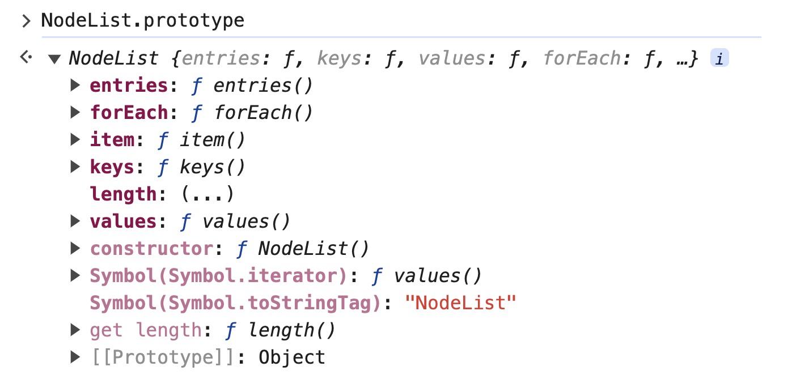Expand the Symbol.iterator property
This screenshot has height=375, width=796.
(75, 276)
